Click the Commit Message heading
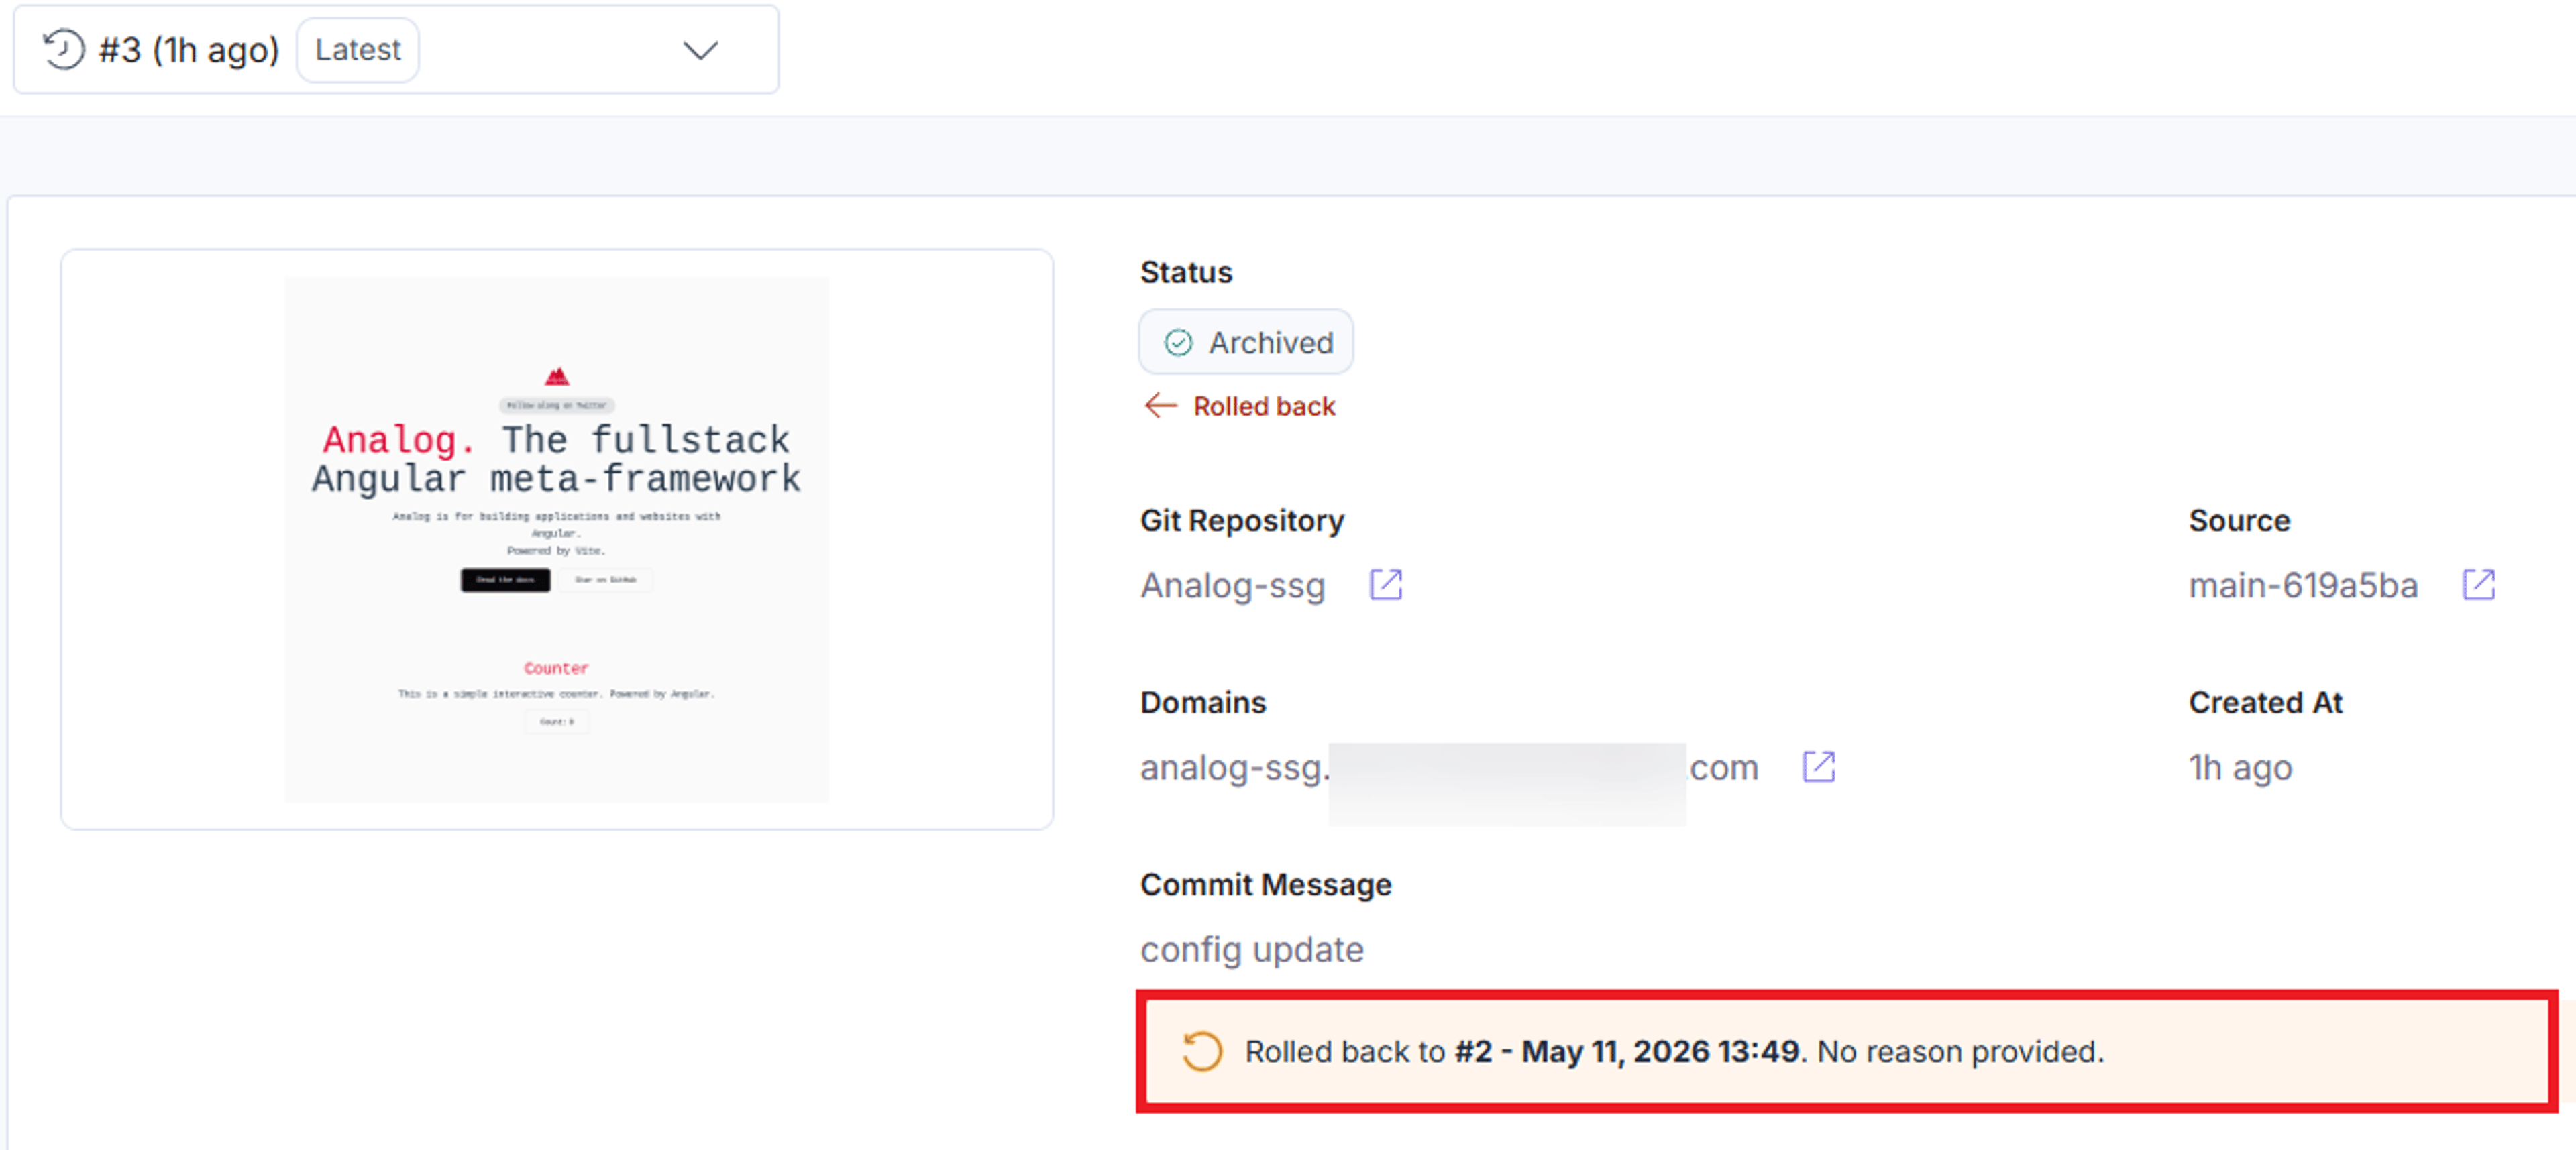The height and width of the screenshot is (1150, 2576). pyautogui.click(x=1266, y=885)
